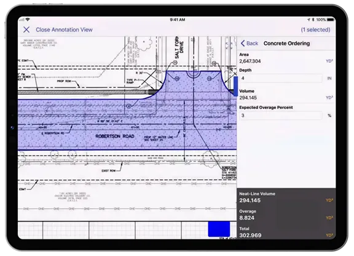Select the Overage value 8.824
This screenshot has width=354, height=256.
coord(247,218)
